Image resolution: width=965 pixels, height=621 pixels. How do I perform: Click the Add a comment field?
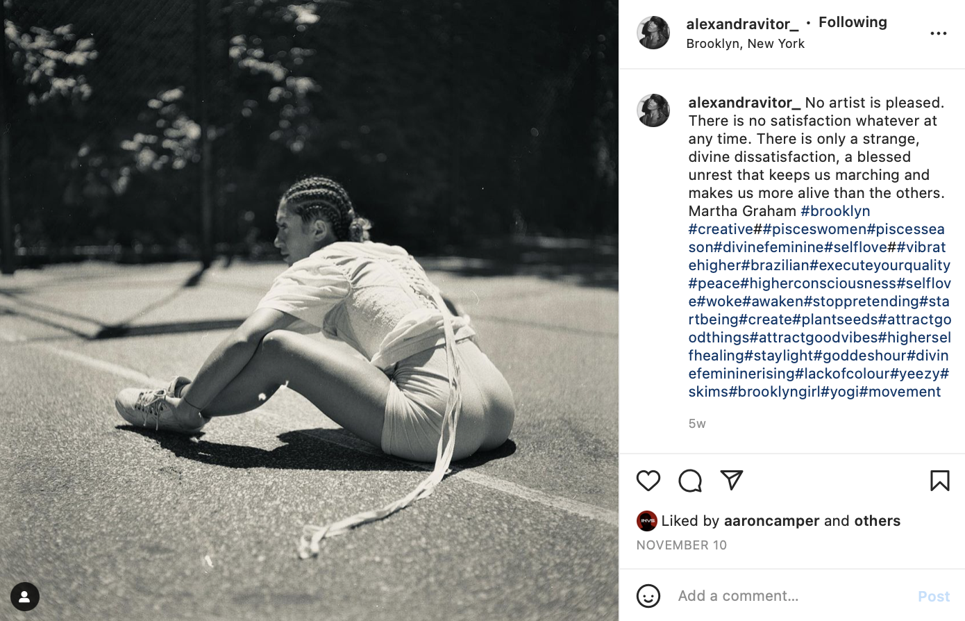click(x=791, y=596)
